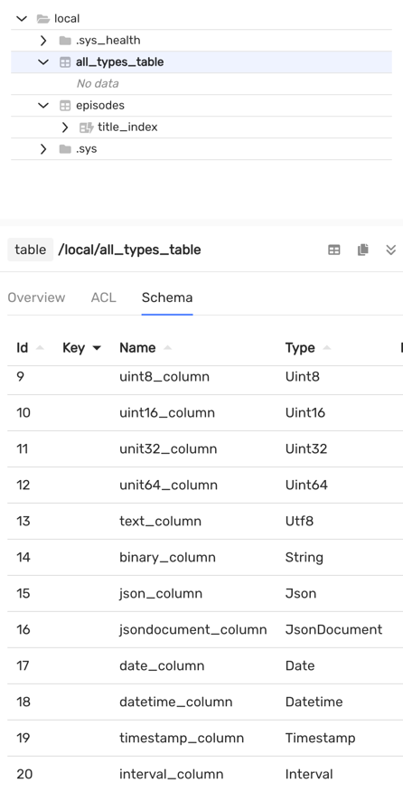Screen dimensions: 403x792
Task: Switch to the Schema tab
Action: pos(167,297)
